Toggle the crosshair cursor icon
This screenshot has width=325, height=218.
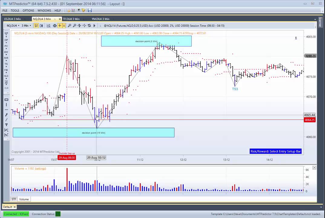coord(60,25)
